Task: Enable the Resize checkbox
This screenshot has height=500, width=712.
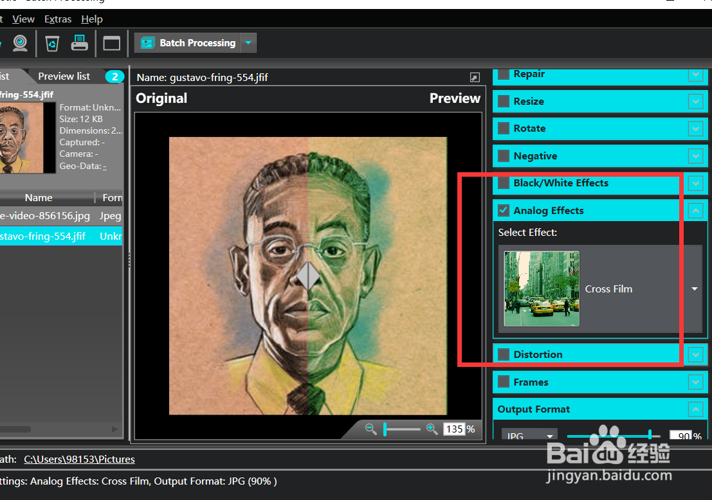Action: click(x=503, y=101)
